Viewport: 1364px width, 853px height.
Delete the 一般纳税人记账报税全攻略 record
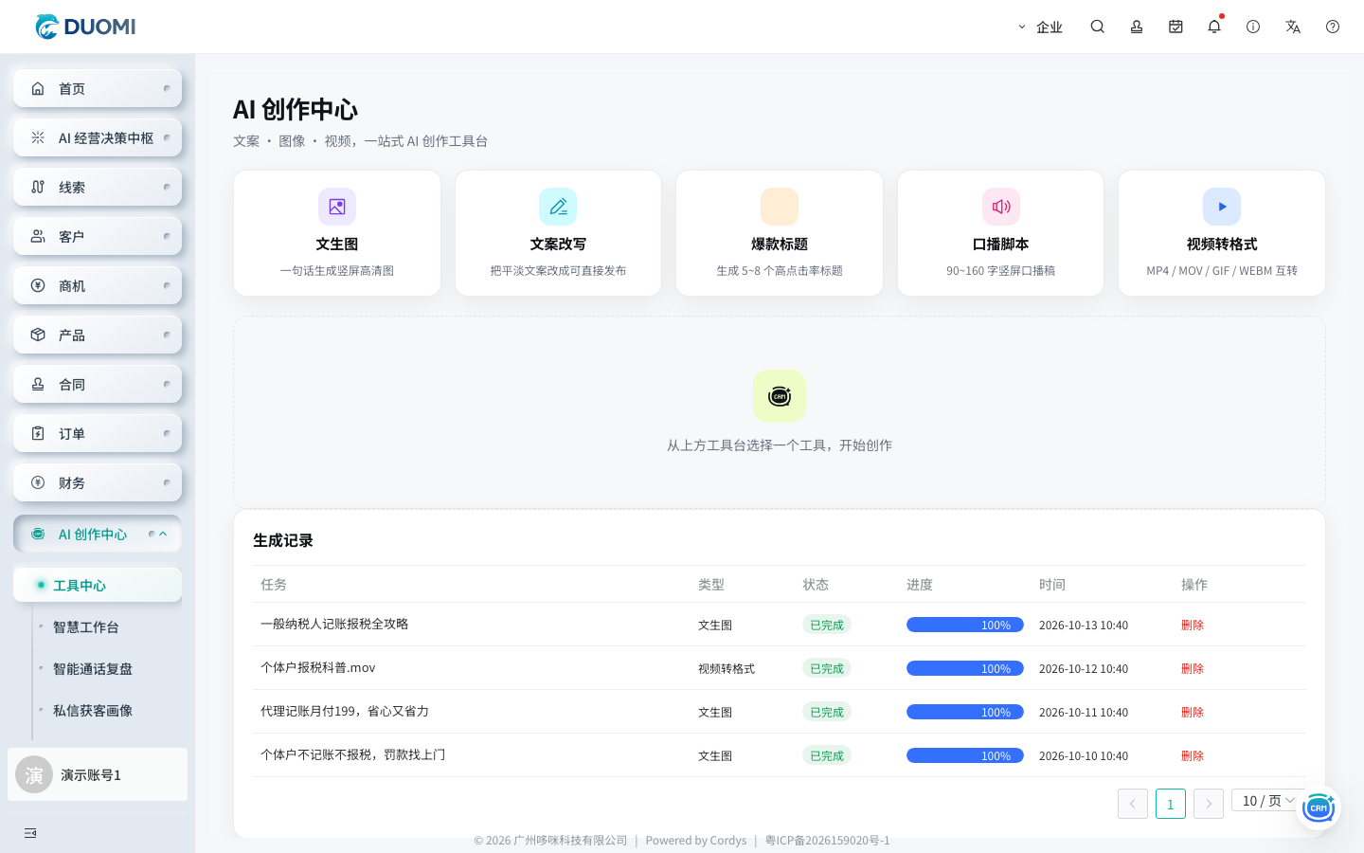(x=1193, y=626)
